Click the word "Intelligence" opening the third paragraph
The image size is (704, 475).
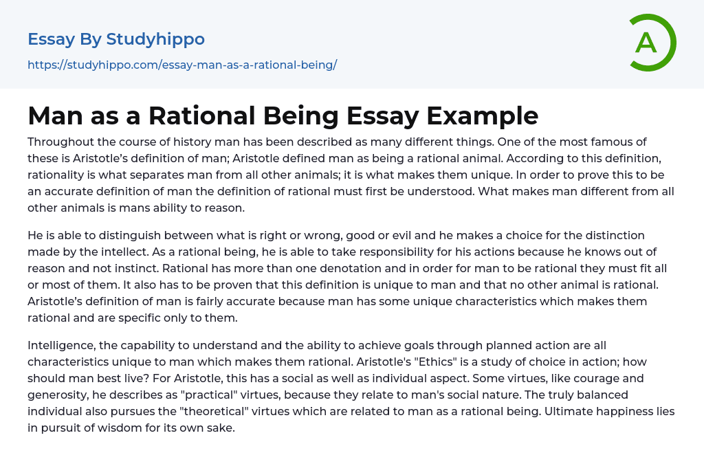[61, 345]
